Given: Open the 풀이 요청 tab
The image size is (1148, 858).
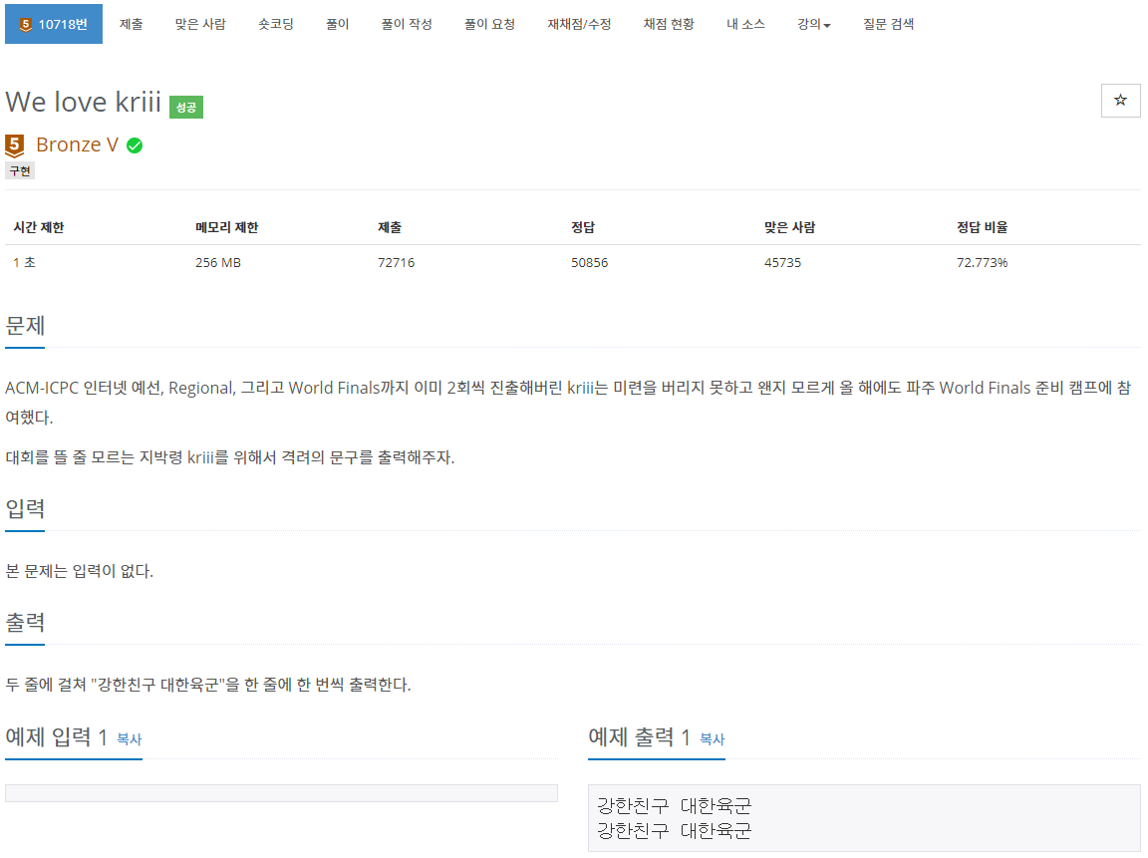Looking at the screenshot, I should pyautogui.click(x=490, y=24).
